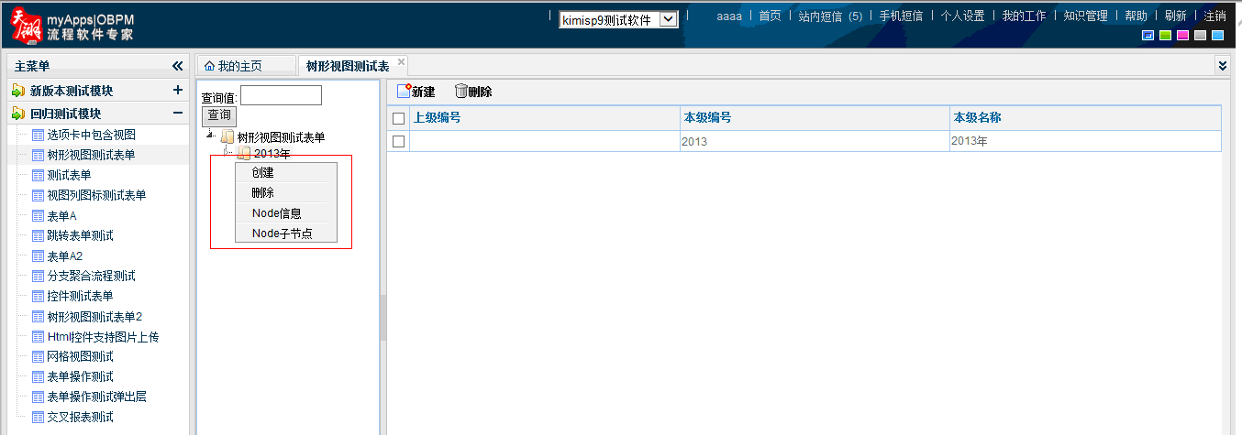Collapse 回归测试模块 with the minus sign
Screen dimensions: 1242x435
tap(178, 114)
